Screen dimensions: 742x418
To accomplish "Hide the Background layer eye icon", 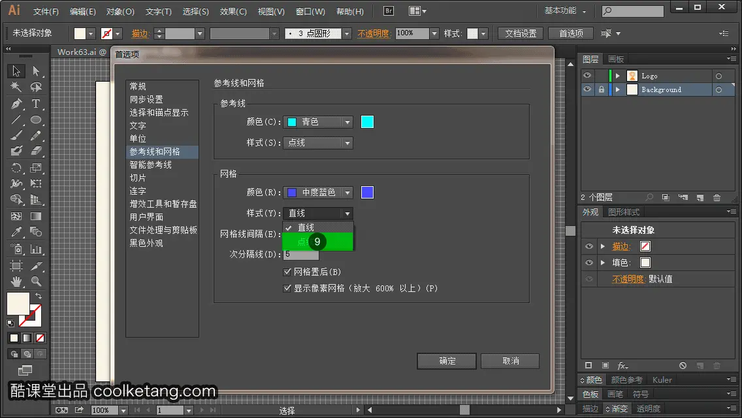I will (x=587, y=89).
